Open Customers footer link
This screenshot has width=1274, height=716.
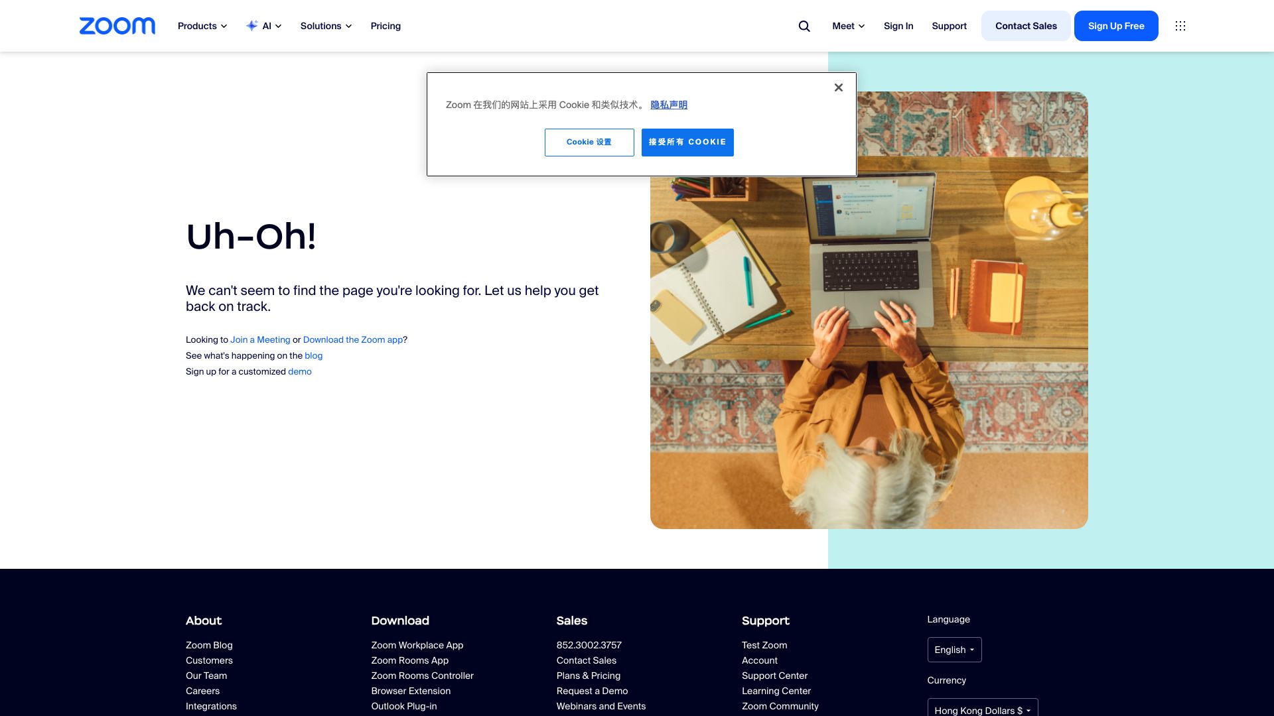point(209,660)
